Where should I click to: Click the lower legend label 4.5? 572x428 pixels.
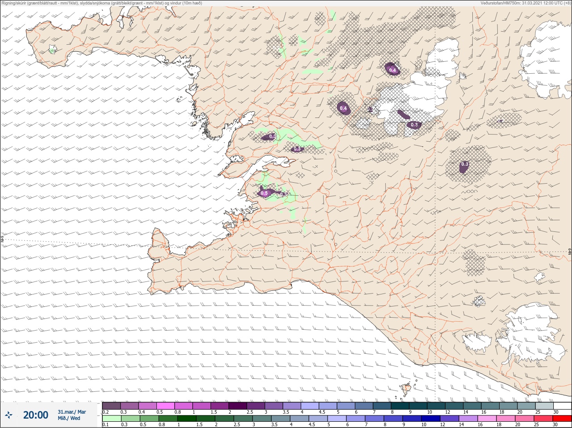tap(312, 425)
